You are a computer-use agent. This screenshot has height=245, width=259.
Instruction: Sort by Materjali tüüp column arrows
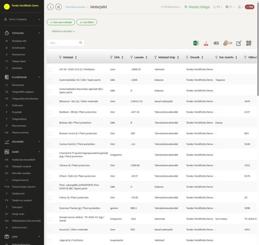178,57
